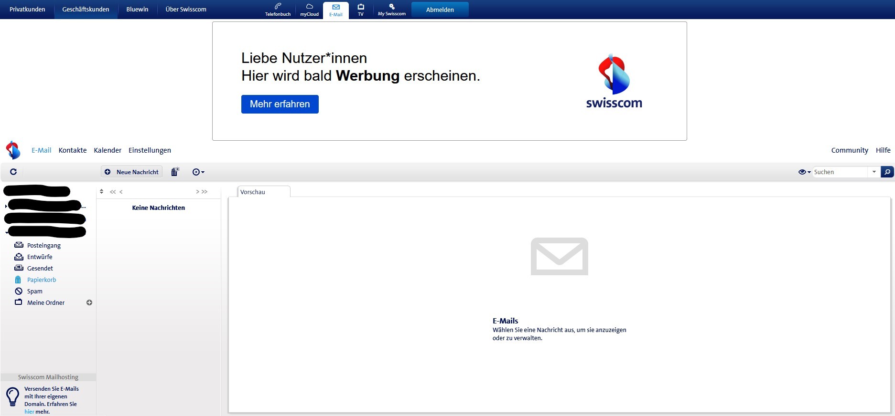Open myCloud service
The image size is (895, 416).
309,10
